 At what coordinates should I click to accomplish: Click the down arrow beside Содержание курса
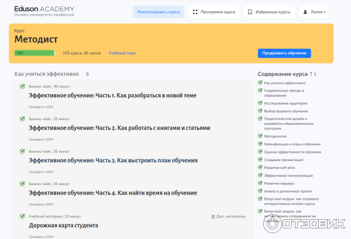click(315, 74)
